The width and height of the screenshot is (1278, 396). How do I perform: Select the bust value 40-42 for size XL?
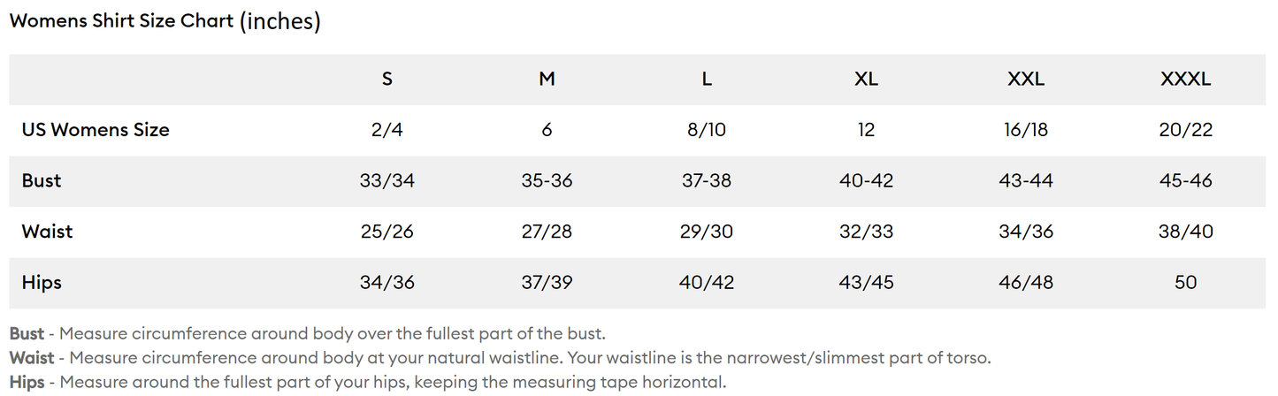[866, 181]
